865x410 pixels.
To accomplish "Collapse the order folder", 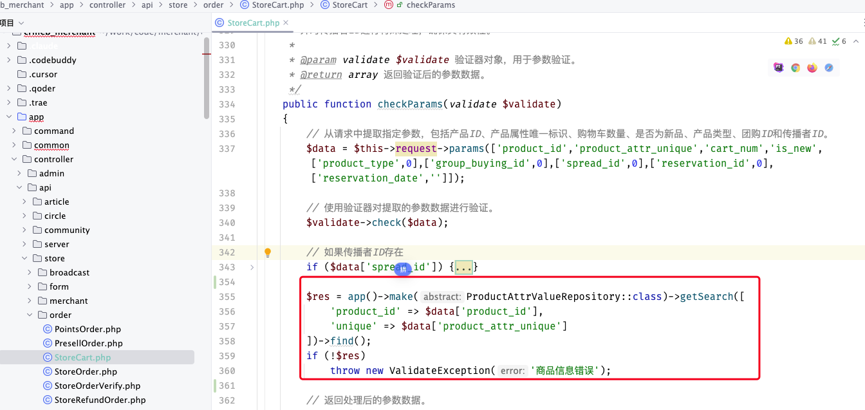I will [x=30, y=315].
